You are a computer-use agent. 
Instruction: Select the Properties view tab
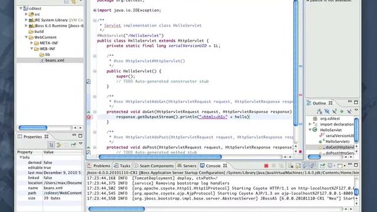(x=30, y=137)
